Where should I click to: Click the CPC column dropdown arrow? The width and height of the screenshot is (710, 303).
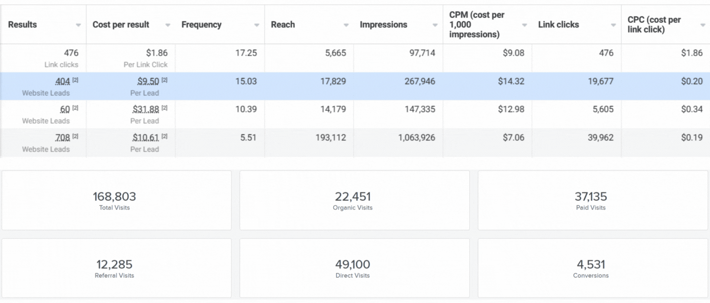[703, 25]
